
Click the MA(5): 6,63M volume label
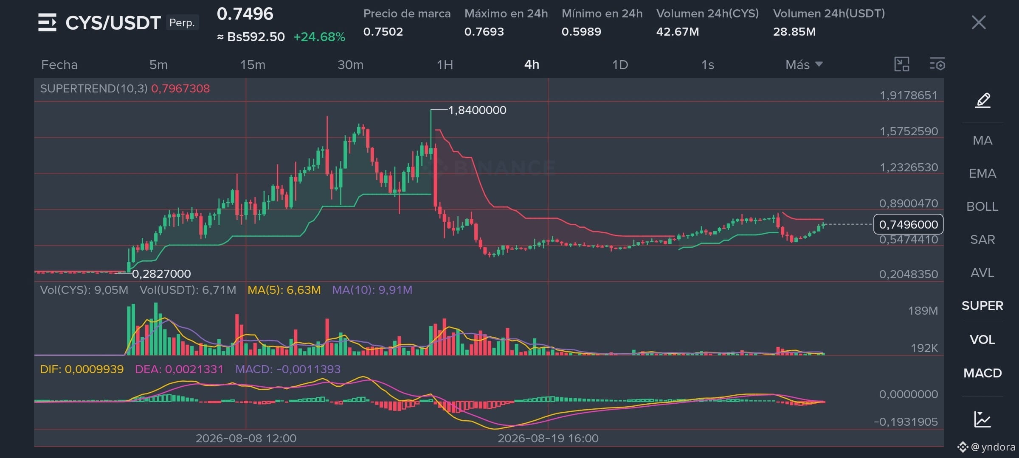coord(284,290)
